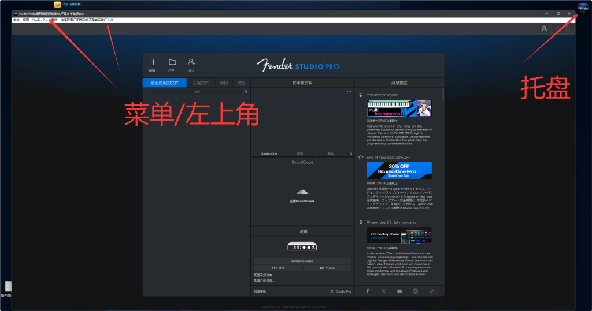Open the Instagram social icon

point(415,291)
